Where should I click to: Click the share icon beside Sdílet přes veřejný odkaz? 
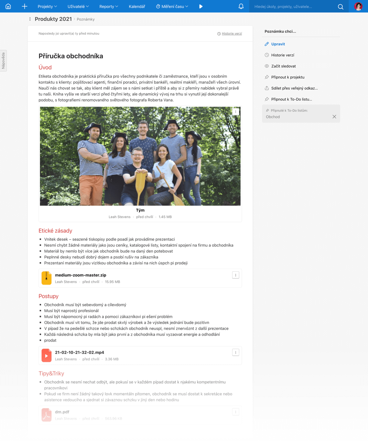coord(267,88)
